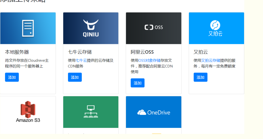Add the 本地服务器 storage policy

[x=12, y=77]
